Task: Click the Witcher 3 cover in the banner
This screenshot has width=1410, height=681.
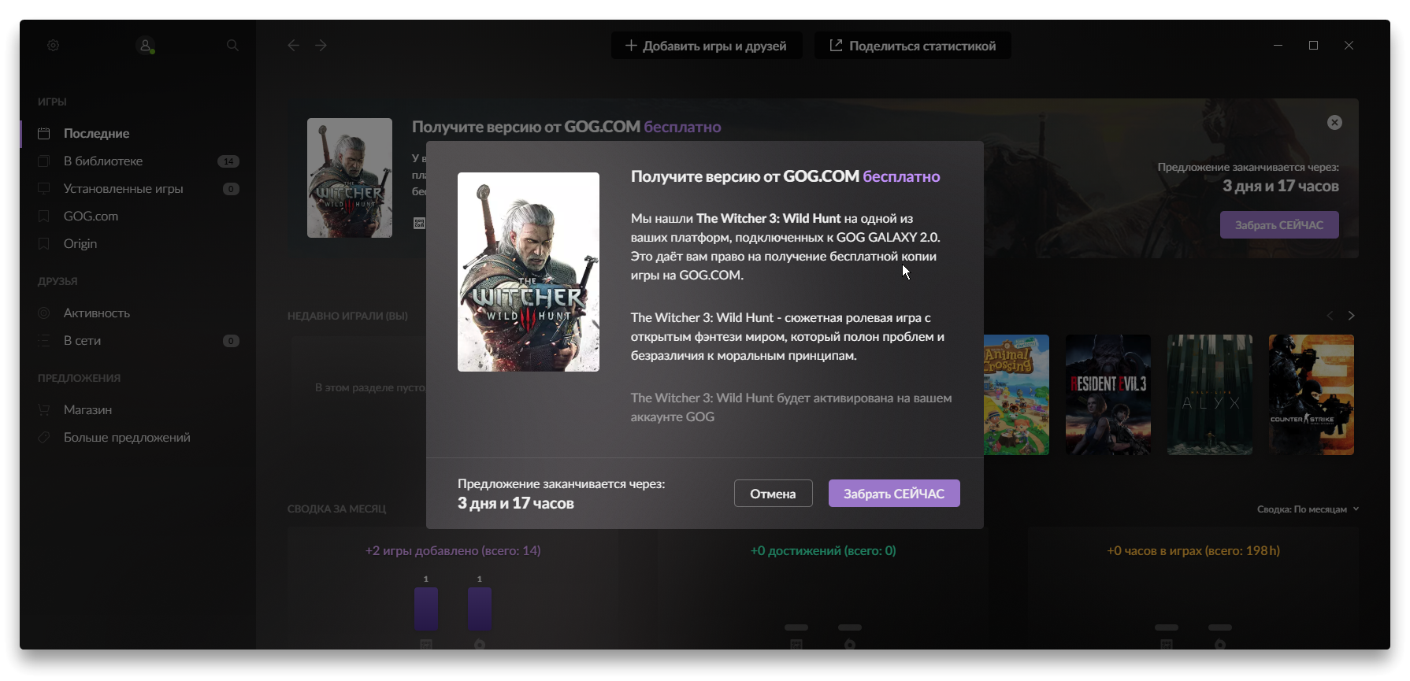Action: [x=350, y=178]
